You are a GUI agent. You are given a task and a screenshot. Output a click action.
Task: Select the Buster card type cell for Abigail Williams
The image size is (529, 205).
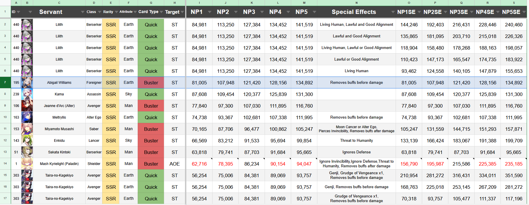tap(151, 83)
